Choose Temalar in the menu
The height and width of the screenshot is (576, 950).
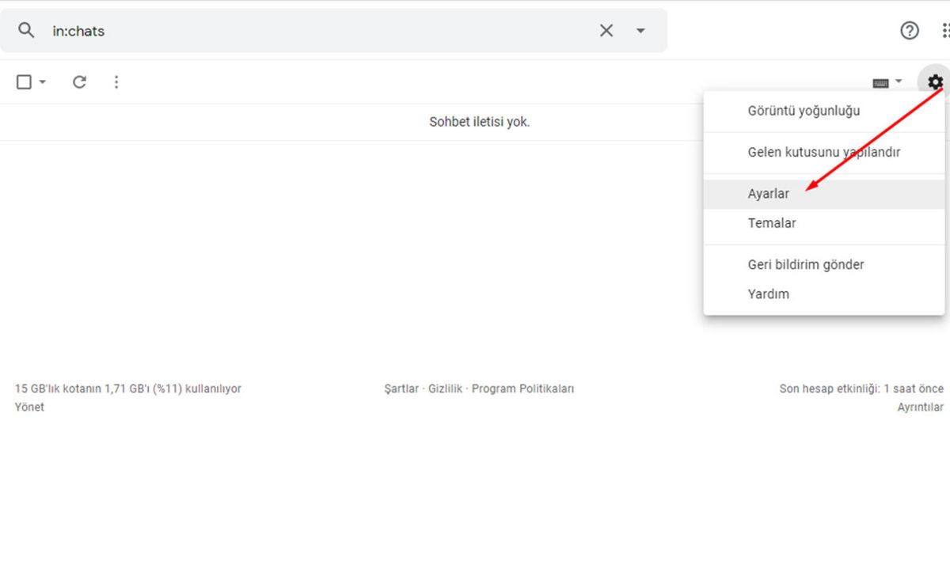click(772, 223)
